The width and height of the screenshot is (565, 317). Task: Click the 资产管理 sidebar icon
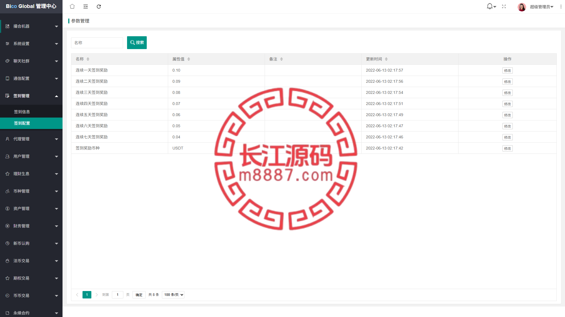(7, 209)
